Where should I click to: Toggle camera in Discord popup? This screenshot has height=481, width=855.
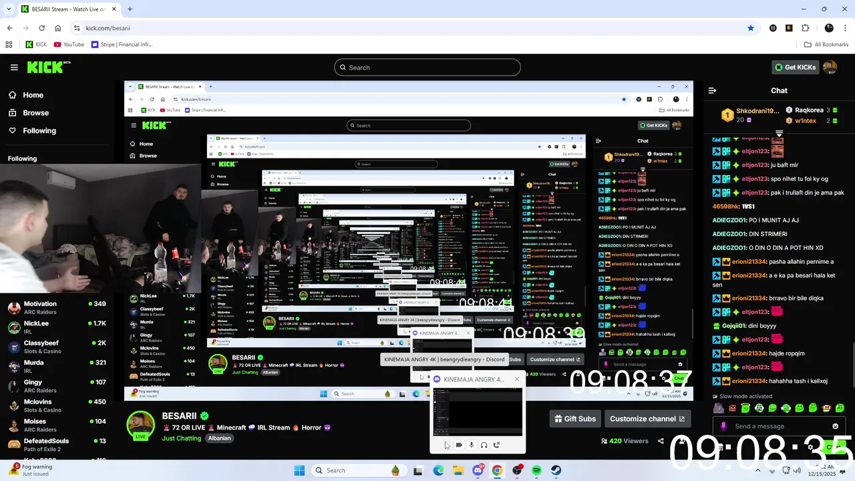tap(459, 445)
